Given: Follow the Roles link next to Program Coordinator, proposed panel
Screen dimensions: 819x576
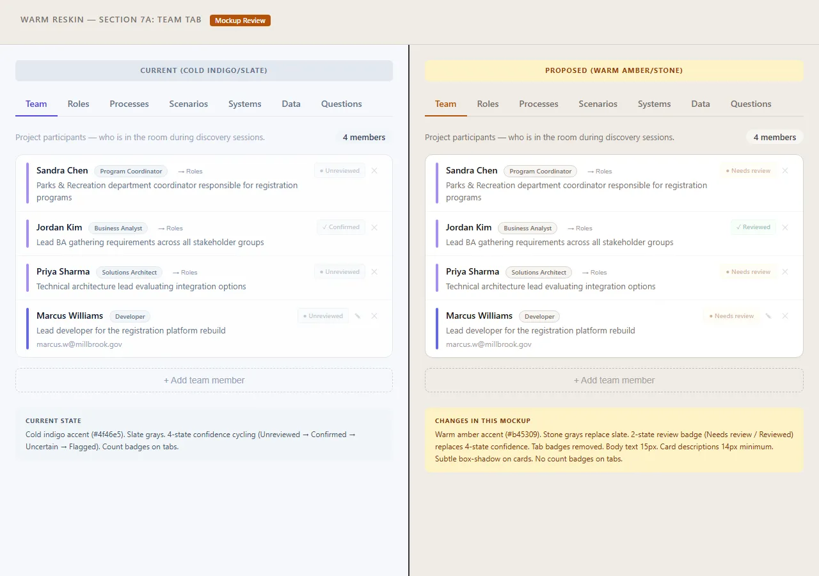Looking at the screenshot, I should tap(600, 172).
